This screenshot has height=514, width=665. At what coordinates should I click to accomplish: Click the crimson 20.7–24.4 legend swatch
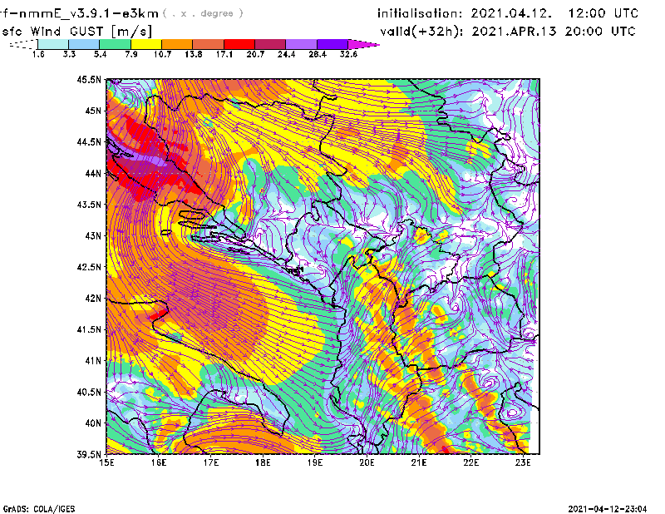(x=270, y=44)
